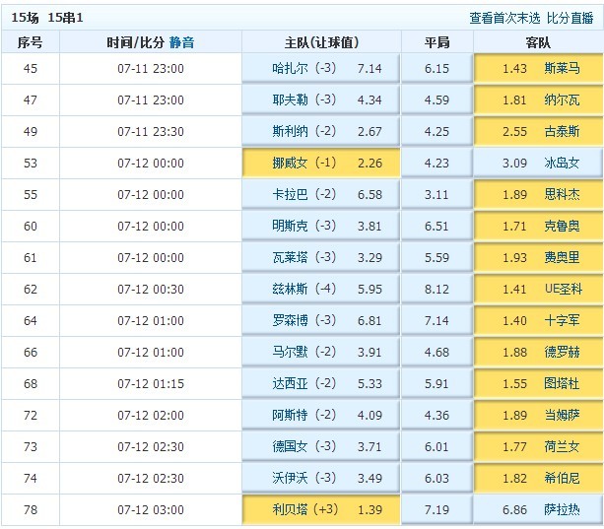Viewport: 604px width, 529px height.
Task: Toggle the highlighted 斯莱马 away odds 1.43
Action: coord(538,69)
